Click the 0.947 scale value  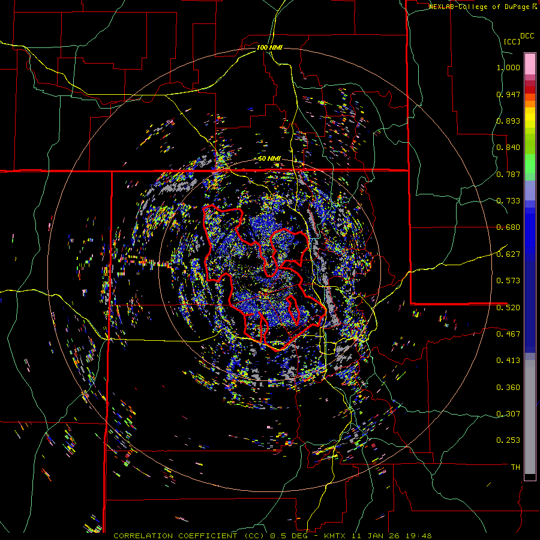(x=508, y=94)
